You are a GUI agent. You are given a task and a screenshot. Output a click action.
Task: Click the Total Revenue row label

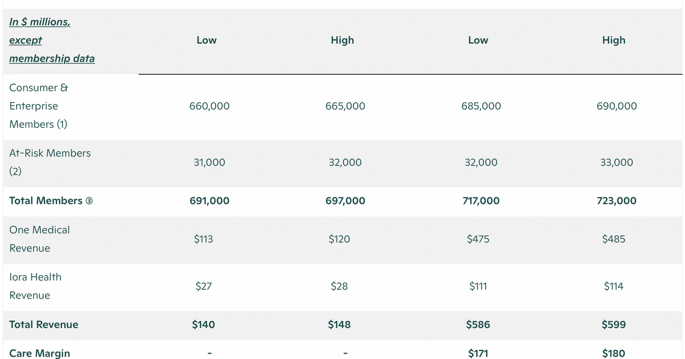[44, 325]
